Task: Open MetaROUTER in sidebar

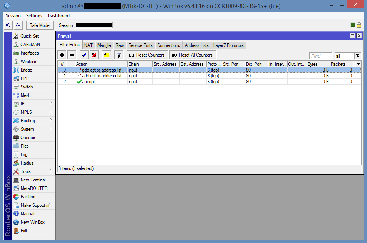Action: (34, 188)
